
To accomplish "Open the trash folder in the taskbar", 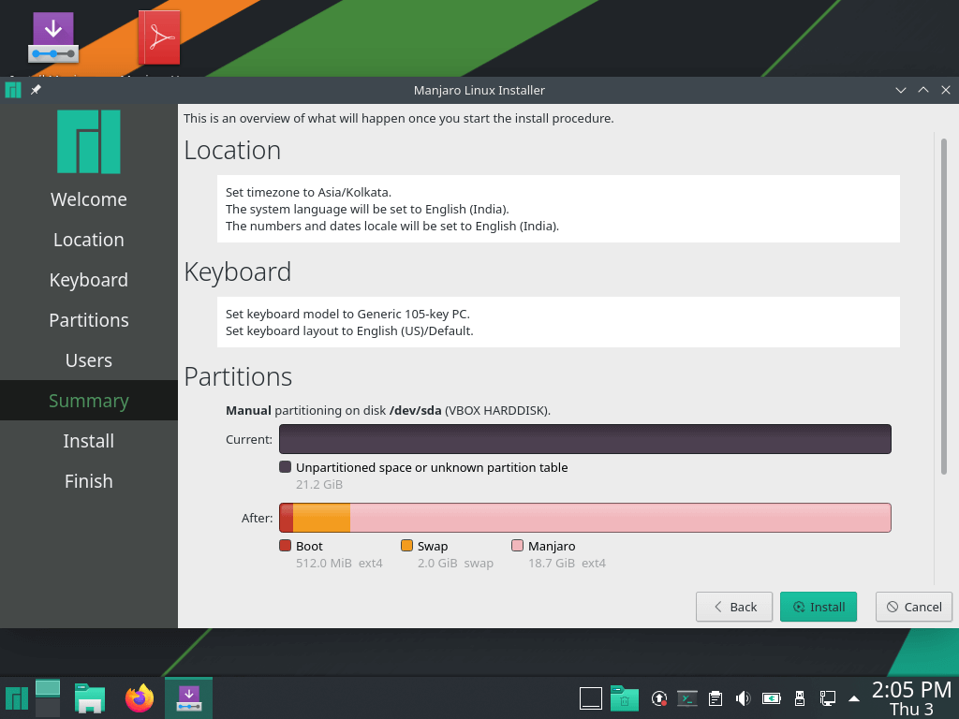I will [624, 698].
